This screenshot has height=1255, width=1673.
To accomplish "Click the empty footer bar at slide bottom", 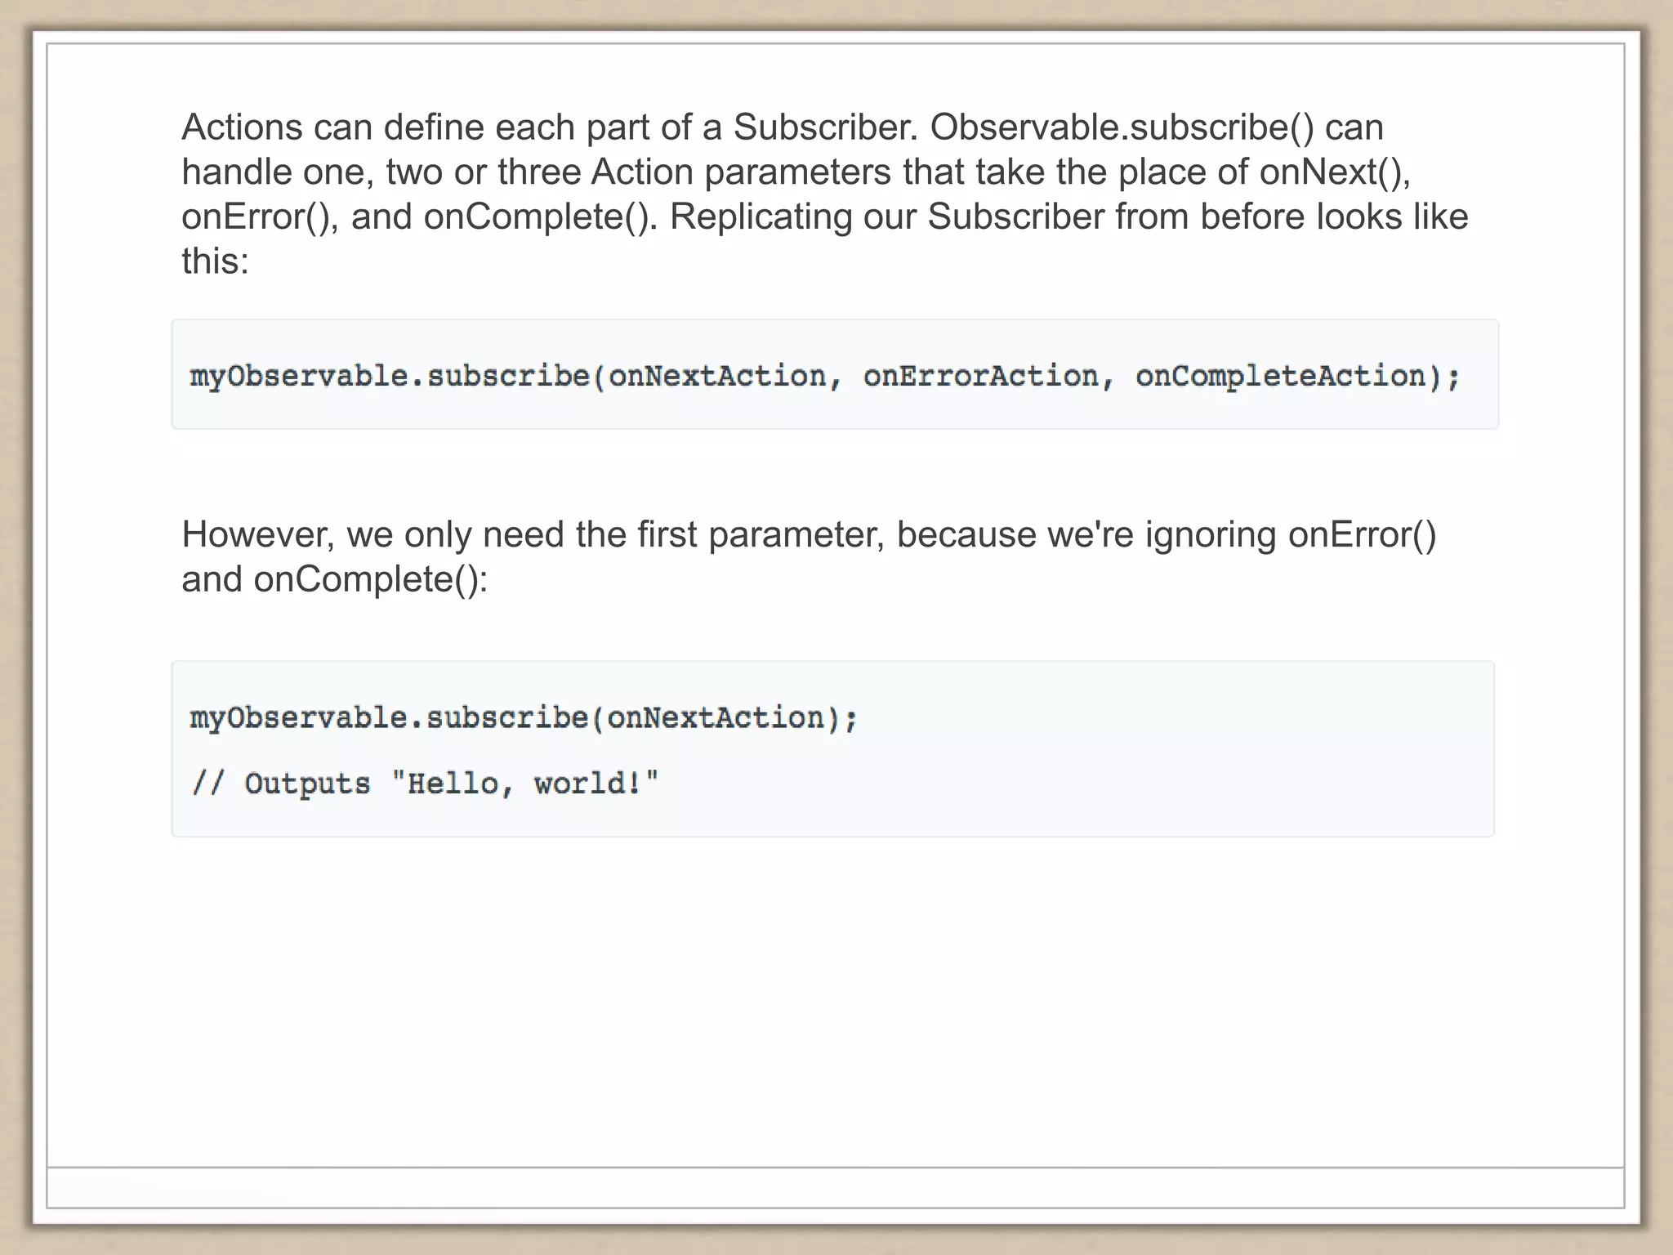I will tap(835, 1187).
